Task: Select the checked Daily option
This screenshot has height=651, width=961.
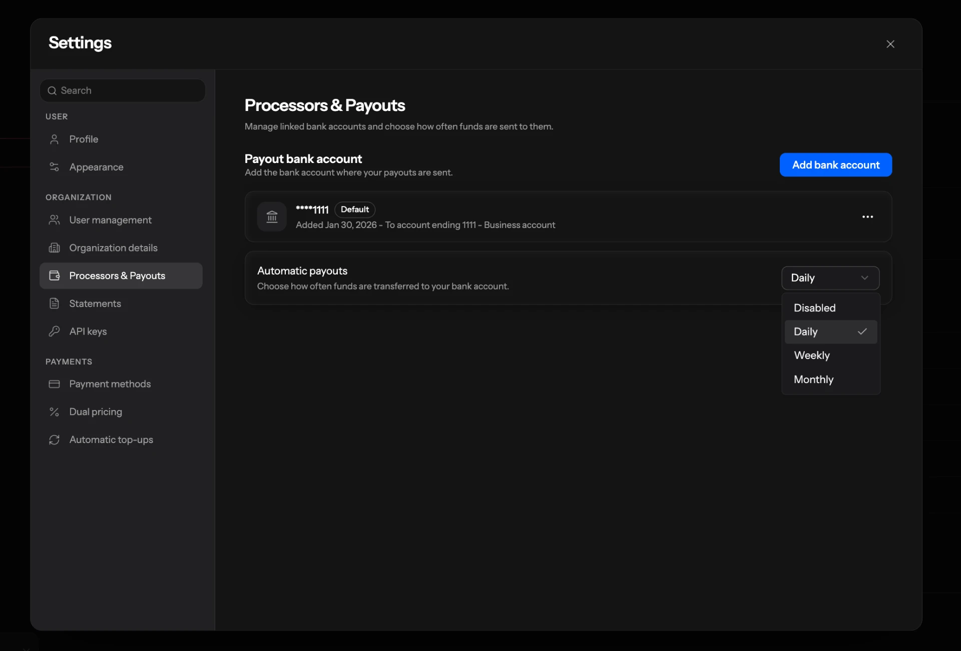Action: click(830, 332)
